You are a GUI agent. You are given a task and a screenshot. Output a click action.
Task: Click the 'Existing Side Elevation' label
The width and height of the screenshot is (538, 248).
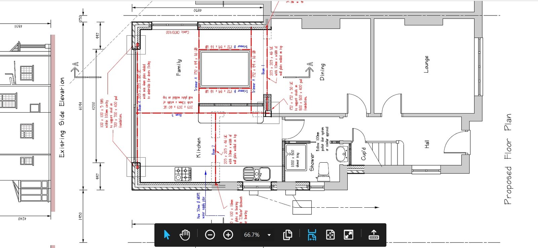(x=62, y=118)
